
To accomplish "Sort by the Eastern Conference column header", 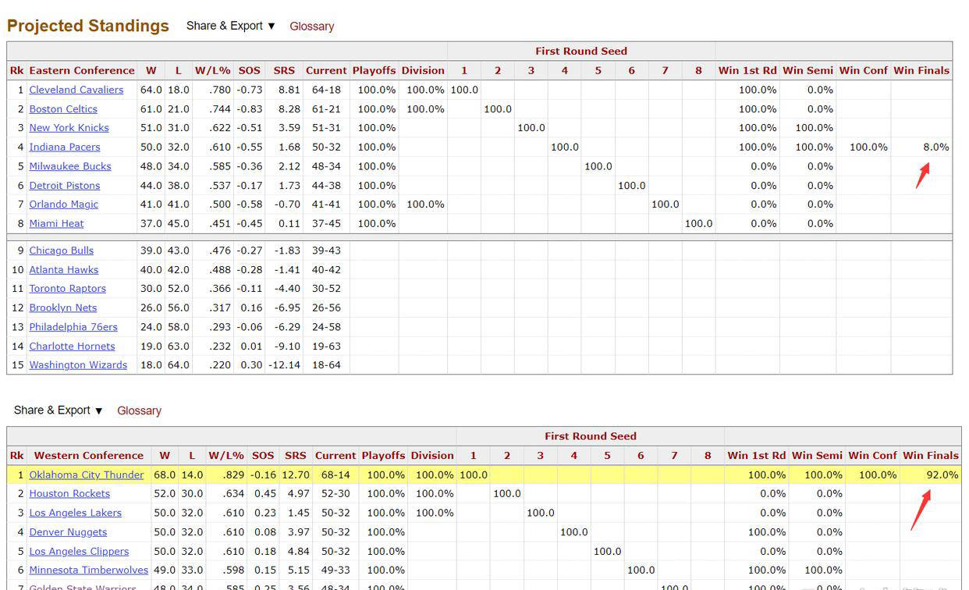I will tap(82, 70).
